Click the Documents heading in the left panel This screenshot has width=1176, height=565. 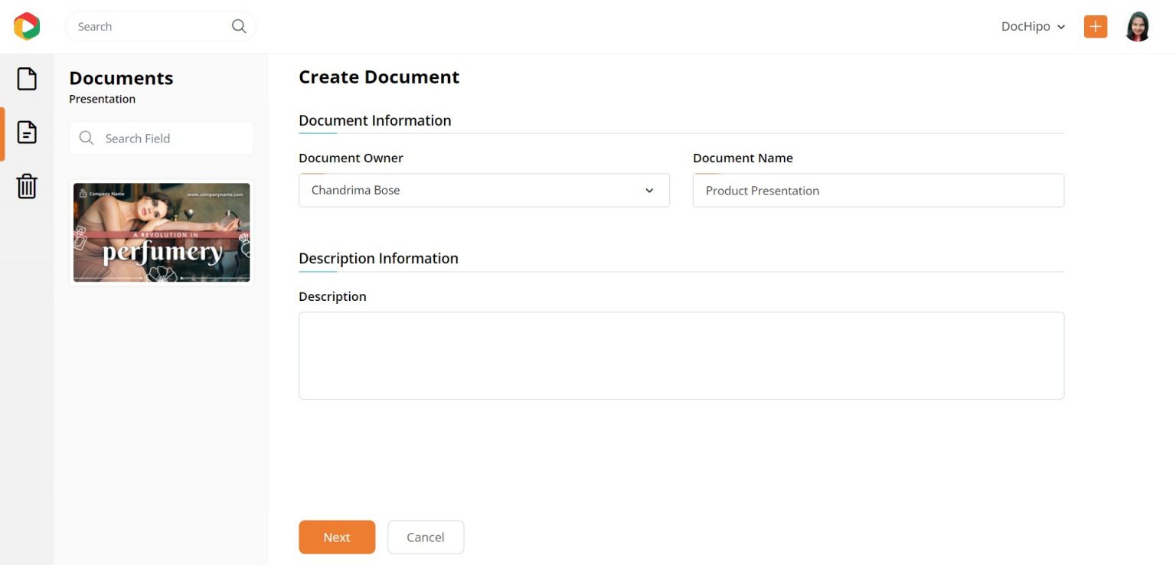click(x=121, y=78)
